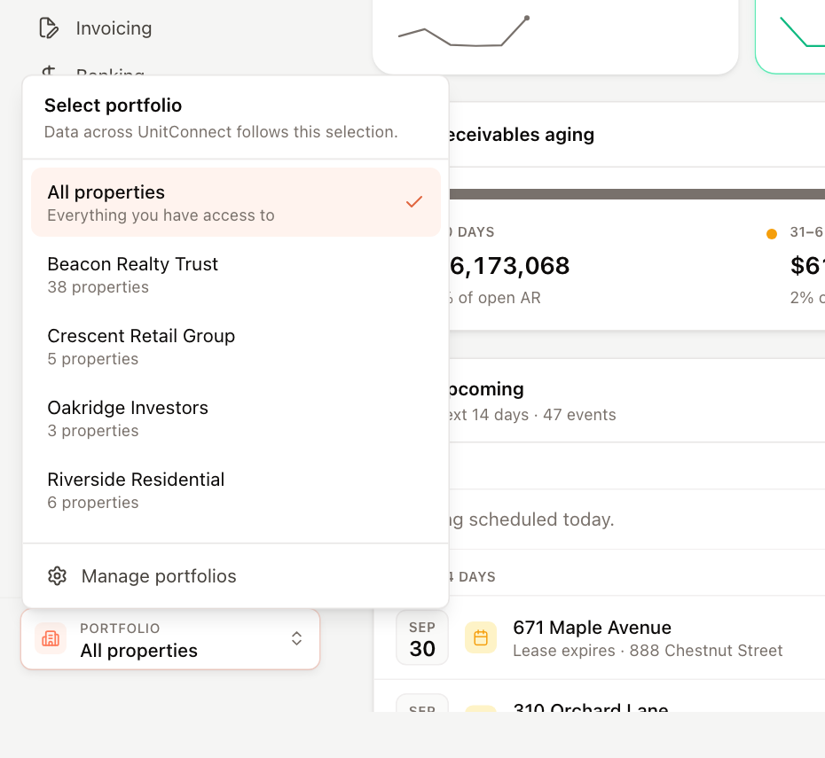Click the receivables aging gray bar
This screenshot has width=825, height=758.
coord(637,194)
